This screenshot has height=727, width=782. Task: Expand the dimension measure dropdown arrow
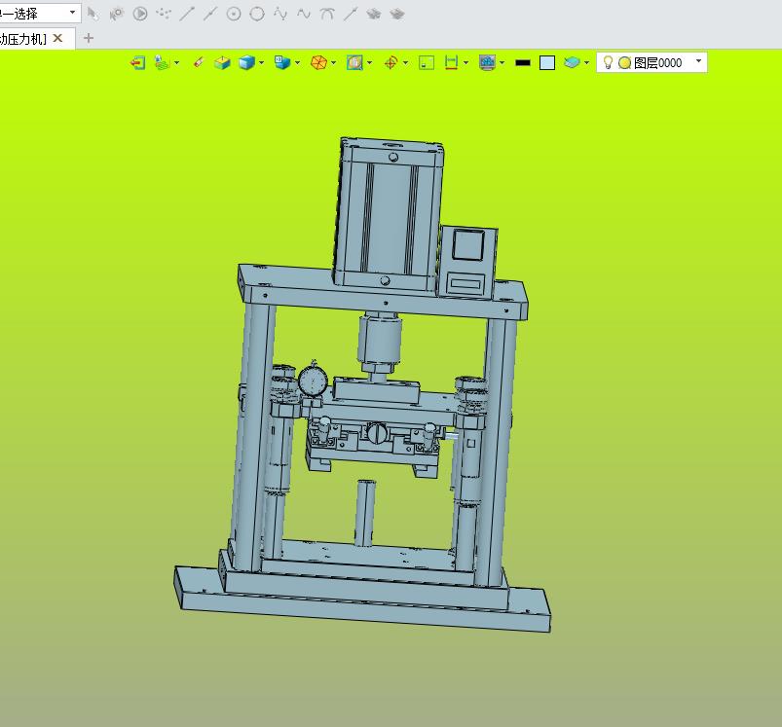[x=465, y=63]
